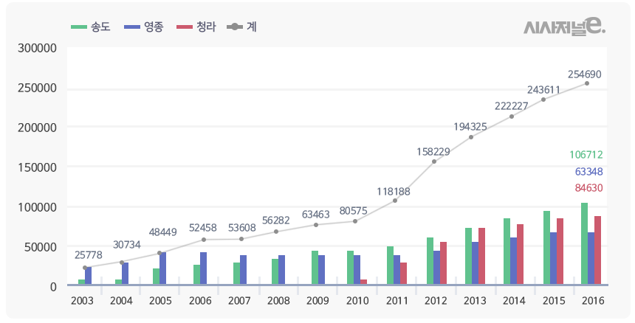
Task: Click the green 송도 legend color swatch
Action: [79, 27]
